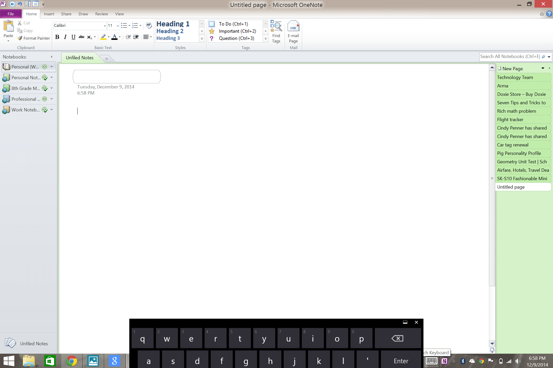Switch to the Share tab
Screen dimensions: 553x368
[x=66, y=14]
